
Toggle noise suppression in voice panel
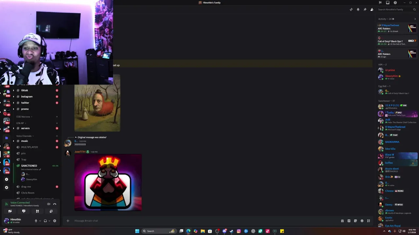point(48,204)
